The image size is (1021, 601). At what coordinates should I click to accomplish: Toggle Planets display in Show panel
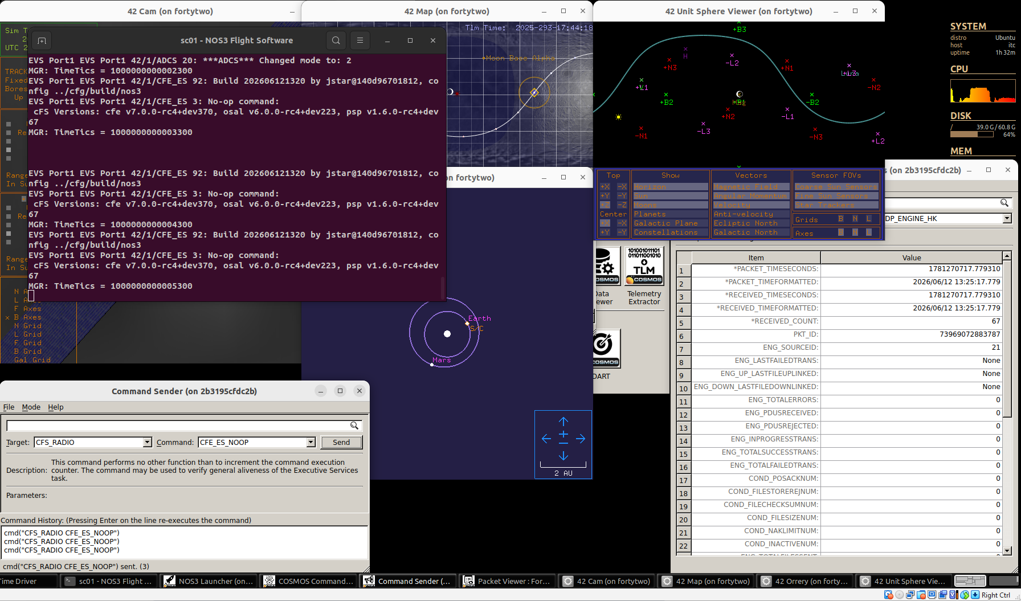[x=670, y=214]
